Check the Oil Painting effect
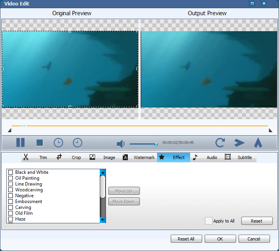 [x=11, y=178]
